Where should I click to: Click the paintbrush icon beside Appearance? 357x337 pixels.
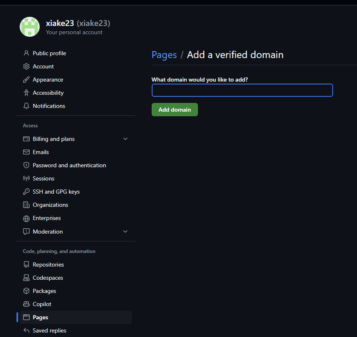click(26, 80)
